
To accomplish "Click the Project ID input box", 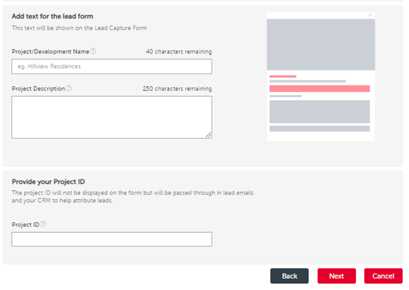I will coord(111,239).
